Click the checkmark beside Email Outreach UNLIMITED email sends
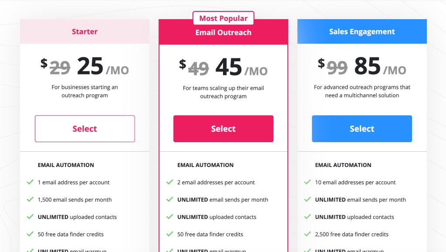Image resolution: width=446 pixels, height=252 pixels. pyautogui.click(x=170, y=200)
